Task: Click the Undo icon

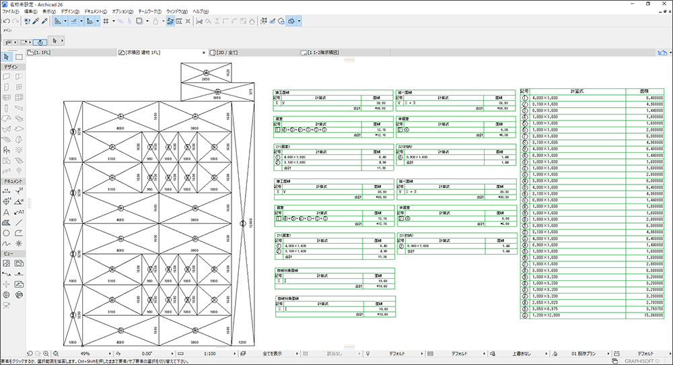Action: pyautogui.click(x=7, y=21)
